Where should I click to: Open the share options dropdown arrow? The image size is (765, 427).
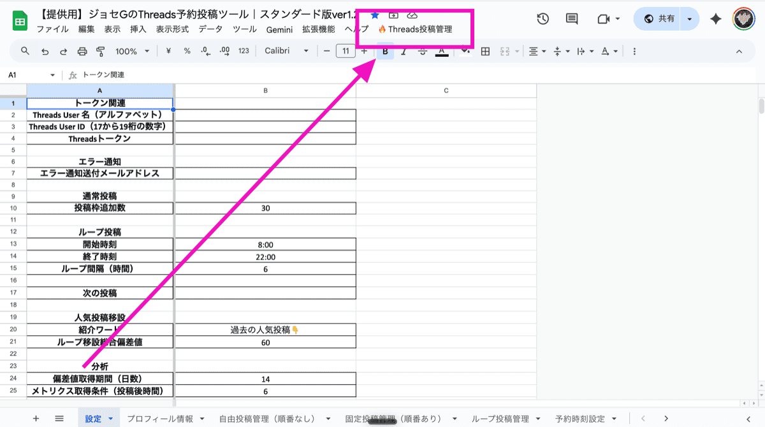coord(690,19)
